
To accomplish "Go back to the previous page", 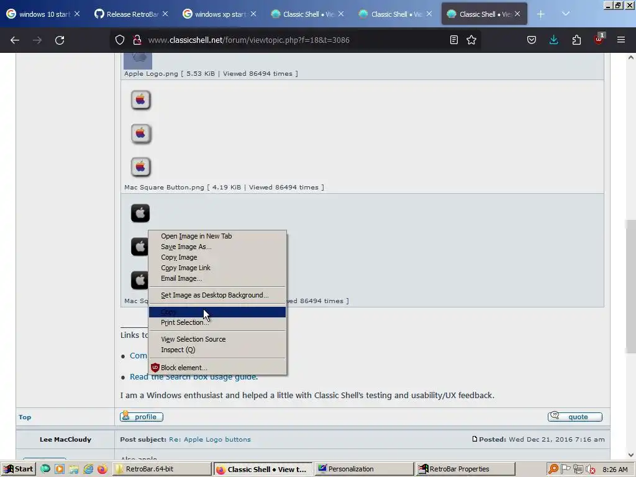I will [15, 40].
